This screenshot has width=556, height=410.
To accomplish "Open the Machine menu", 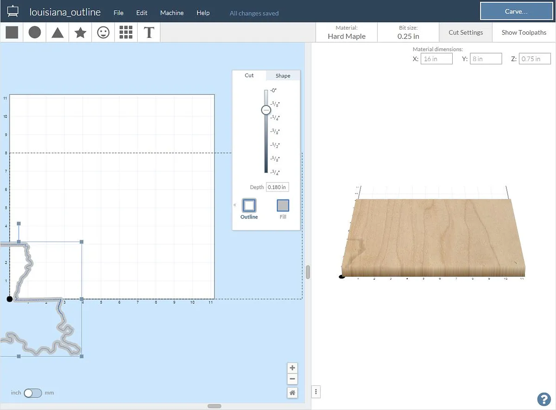I will 172,13.
